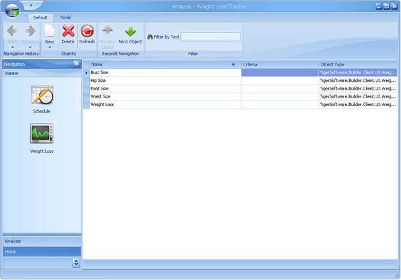Click the Back navigation arrow icon
401x280 pixels.
[12, 31]
